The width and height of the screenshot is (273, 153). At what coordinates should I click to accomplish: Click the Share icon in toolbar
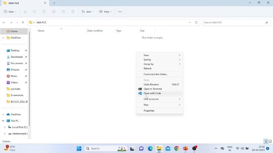tap(64, 11)
